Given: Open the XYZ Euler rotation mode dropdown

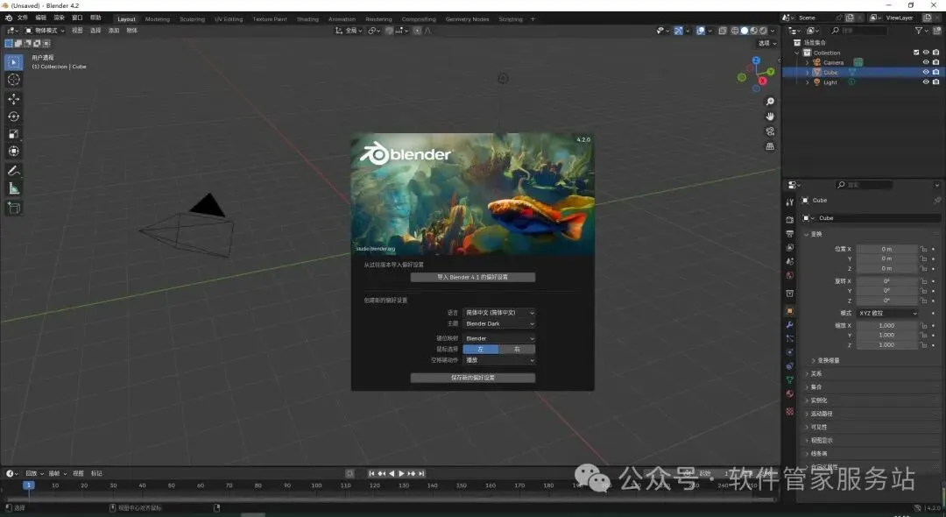Looking at the screenshot, I should (887, 313).
